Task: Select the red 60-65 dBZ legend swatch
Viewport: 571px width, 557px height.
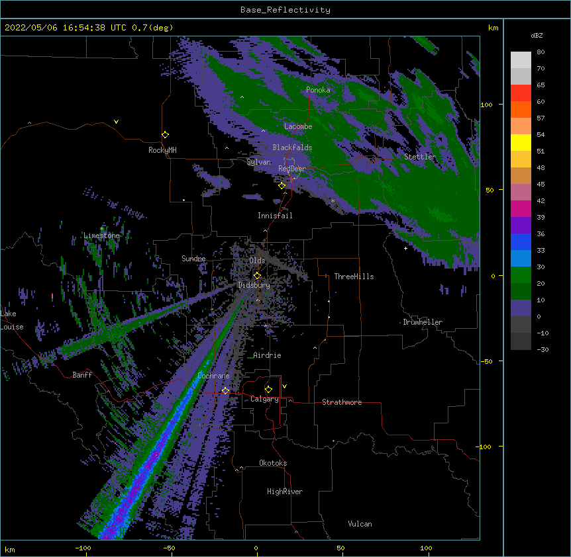Action: pos(521,93)
